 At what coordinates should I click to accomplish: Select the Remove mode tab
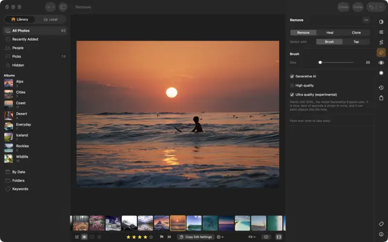click(x=303, y=32)
